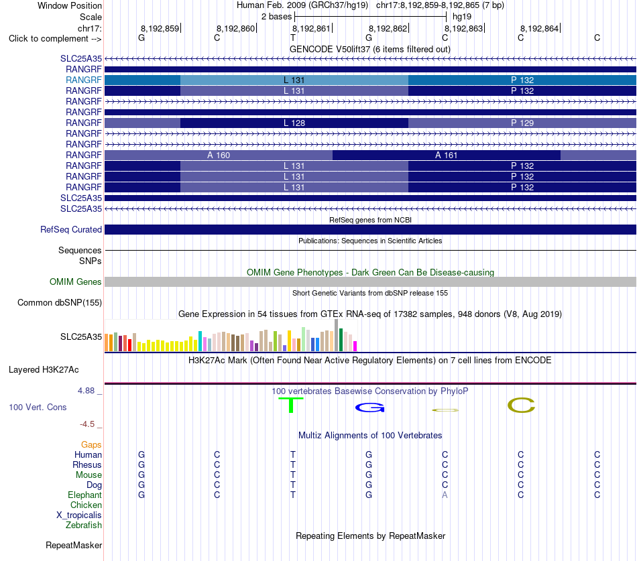
Task: Click the green T conservation logo
Action: pyautogui.click(x=291, y=405)
